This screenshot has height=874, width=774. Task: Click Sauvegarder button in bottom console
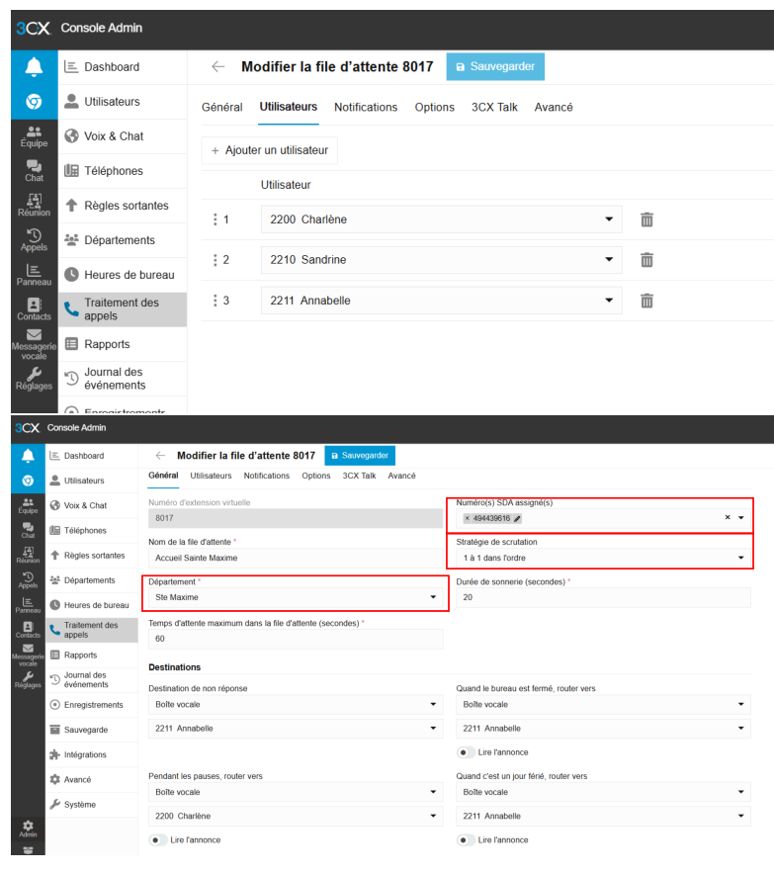click(360, 456)
